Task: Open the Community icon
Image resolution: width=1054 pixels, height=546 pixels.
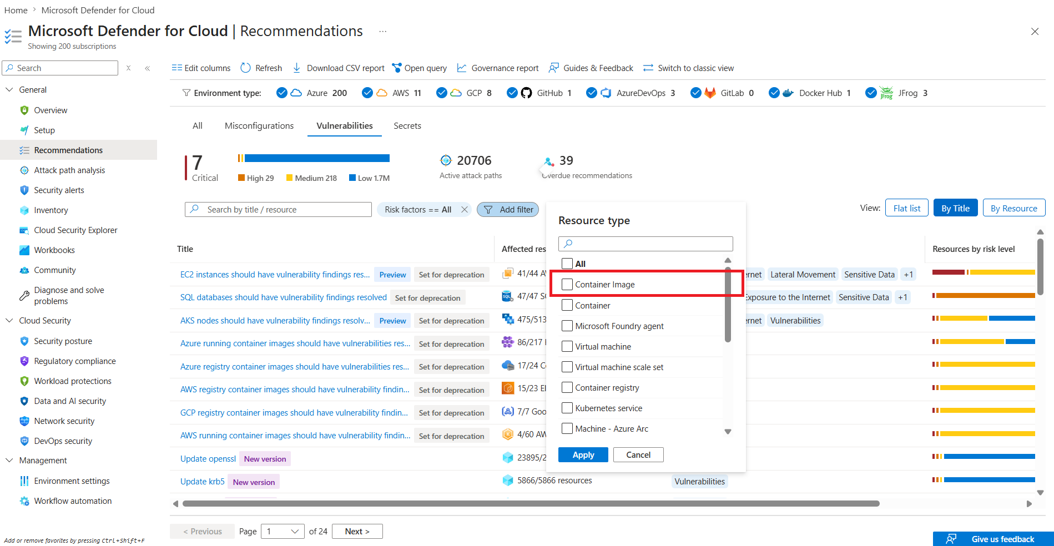Action: (24, 270)
